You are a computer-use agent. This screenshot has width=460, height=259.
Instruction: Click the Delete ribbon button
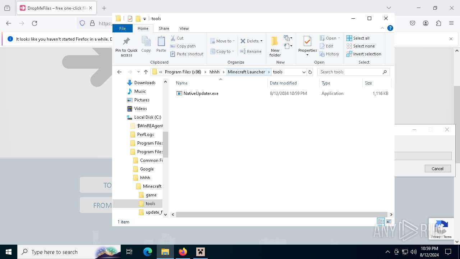tap(249, 41)
